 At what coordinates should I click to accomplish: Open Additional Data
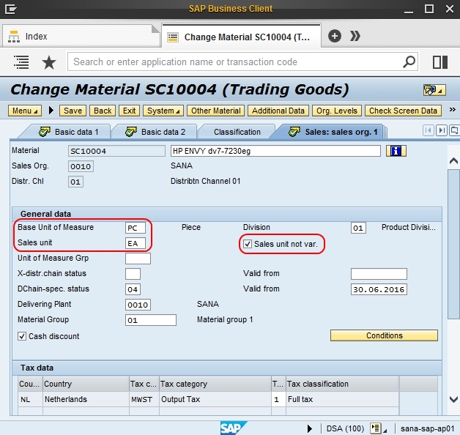[x=278, y=111]
